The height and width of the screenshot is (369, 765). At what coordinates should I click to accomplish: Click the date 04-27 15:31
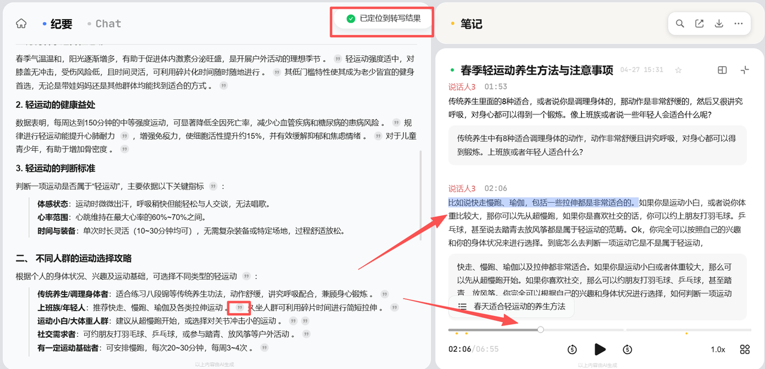click(642, 70)
